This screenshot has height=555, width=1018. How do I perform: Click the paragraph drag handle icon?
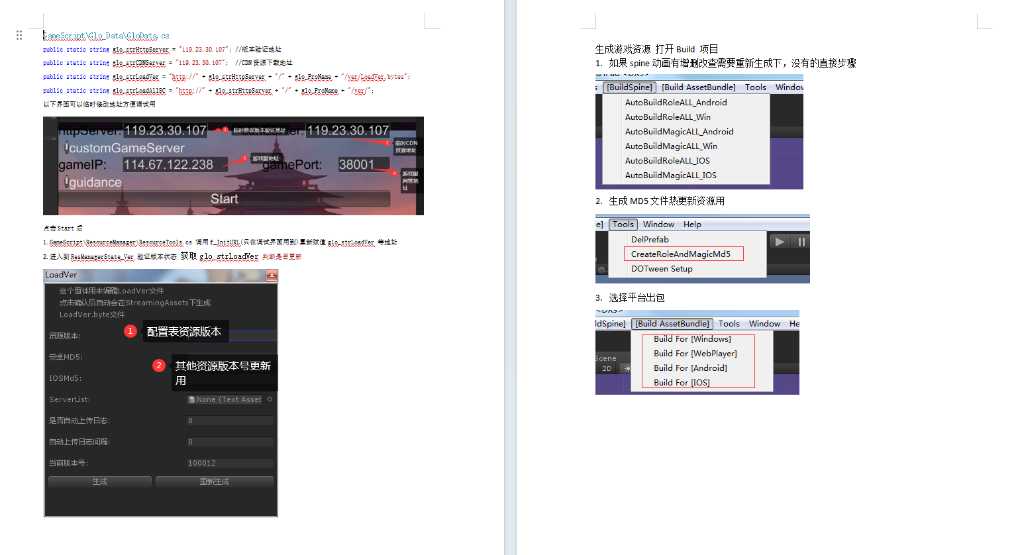19,35
